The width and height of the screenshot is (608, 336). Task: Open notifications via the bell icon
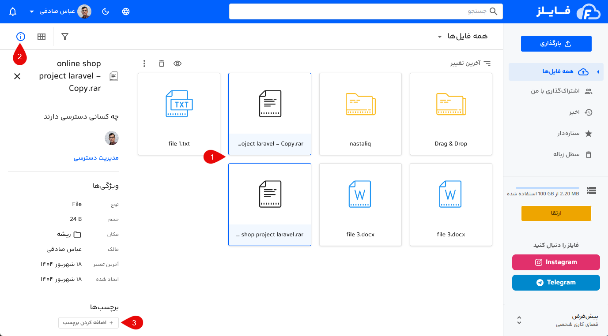tap(12, 11)
